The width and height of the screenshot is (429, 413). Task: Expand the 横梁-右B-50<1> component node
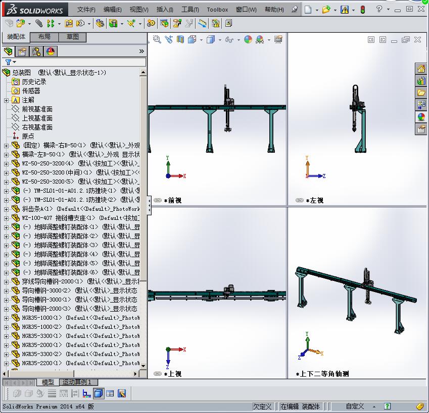tap(6, 146)
